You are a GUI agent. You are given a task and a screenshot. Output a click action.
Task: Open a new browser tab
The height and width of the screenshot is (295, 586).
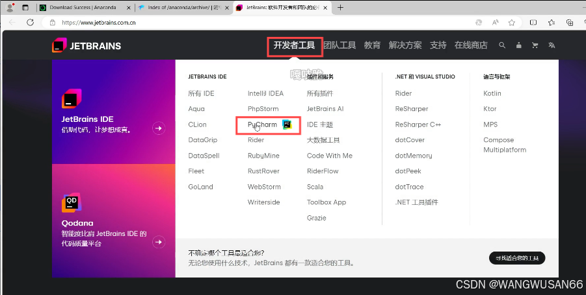click(x=340, y=7)
